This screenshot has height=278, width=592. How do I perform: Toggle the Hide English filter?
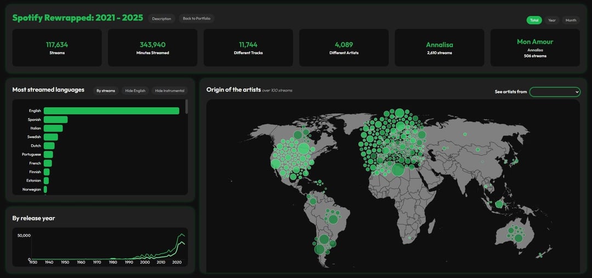pyautogui.click(x=135, y=91)
